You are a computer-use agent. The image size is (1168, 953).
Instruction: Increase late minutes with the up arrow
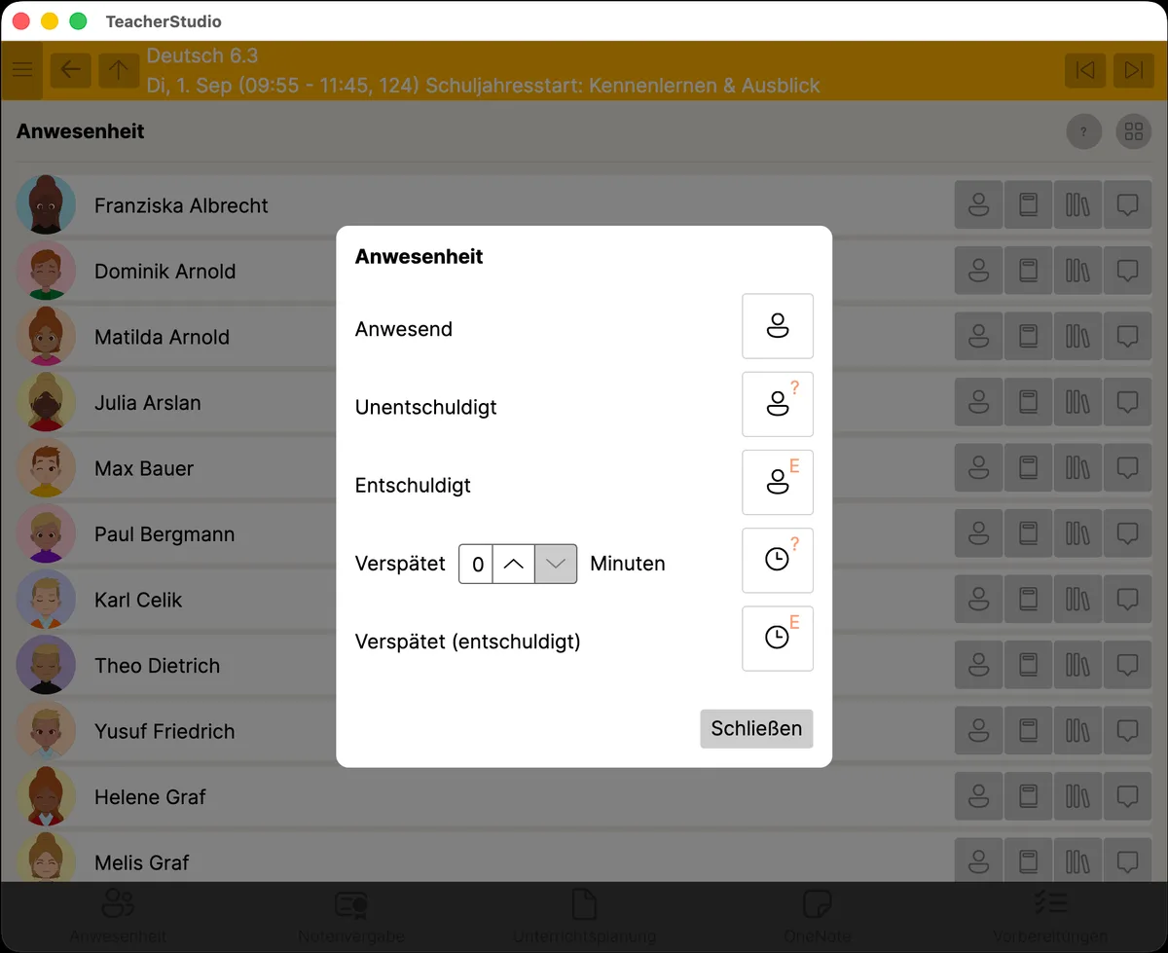[x=514, y=564]
